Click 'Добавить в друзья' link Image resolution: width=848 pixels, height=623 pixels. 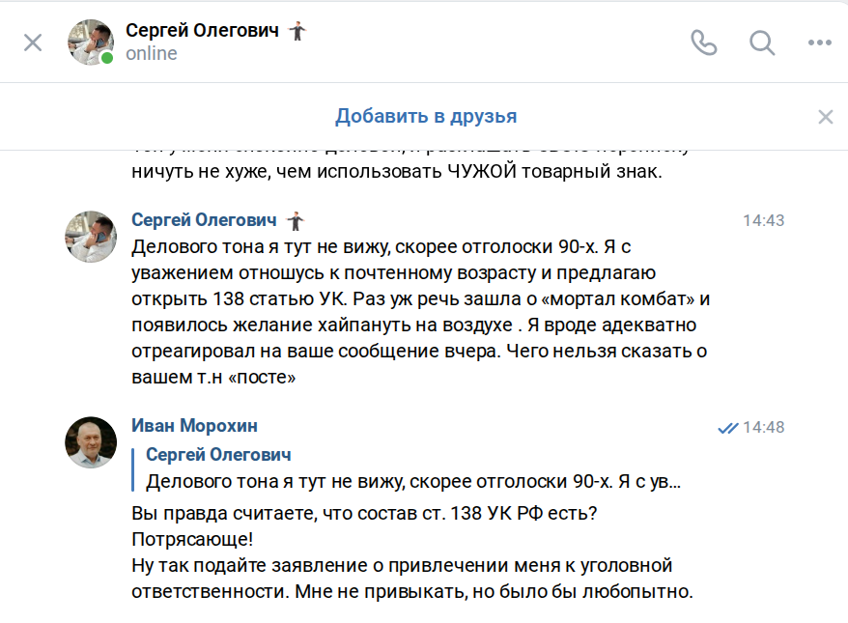(426, 117)
